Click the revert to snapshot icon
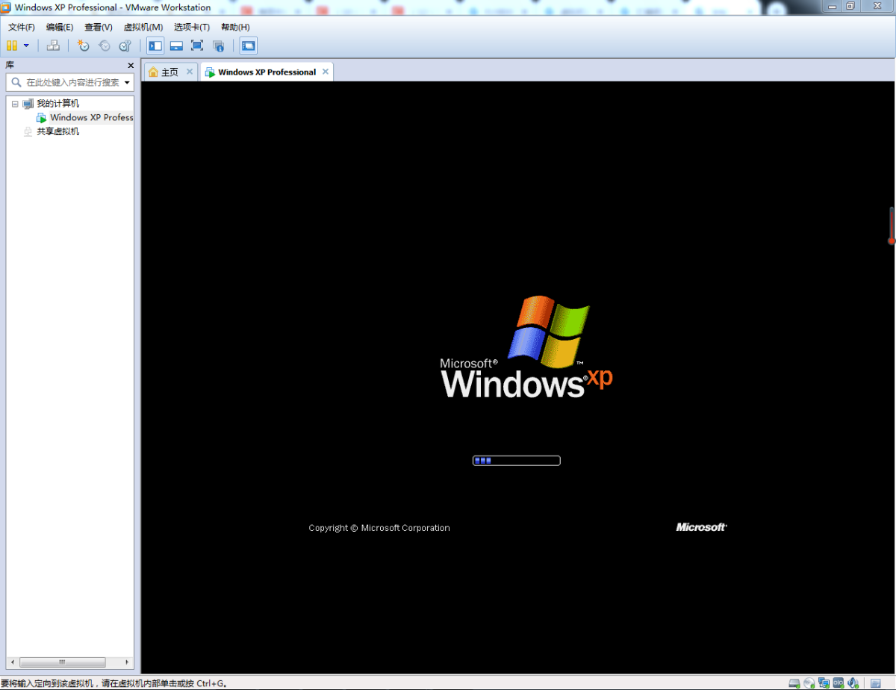The image size is (896, 690). [x=105, y=46]
